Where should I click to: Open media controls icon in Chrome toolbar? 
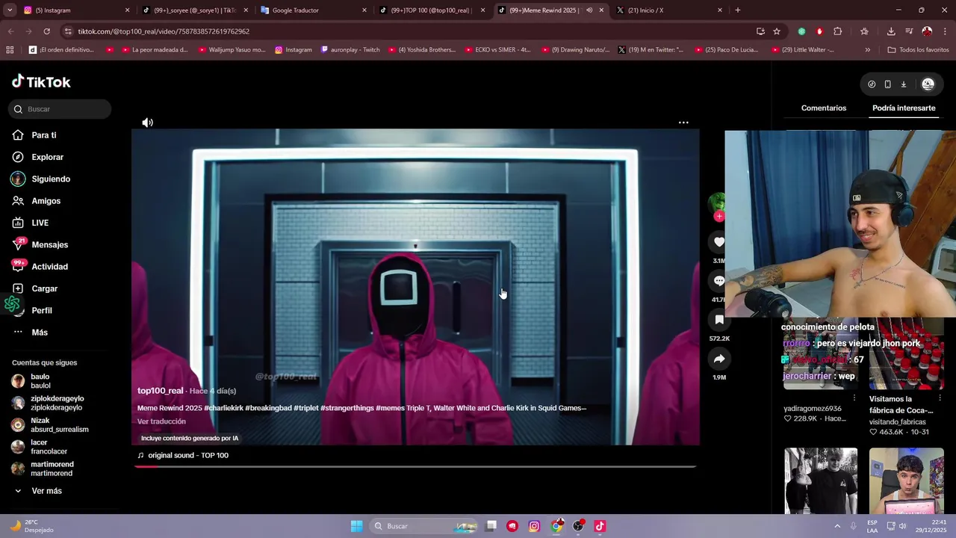(x=909, y=31)
